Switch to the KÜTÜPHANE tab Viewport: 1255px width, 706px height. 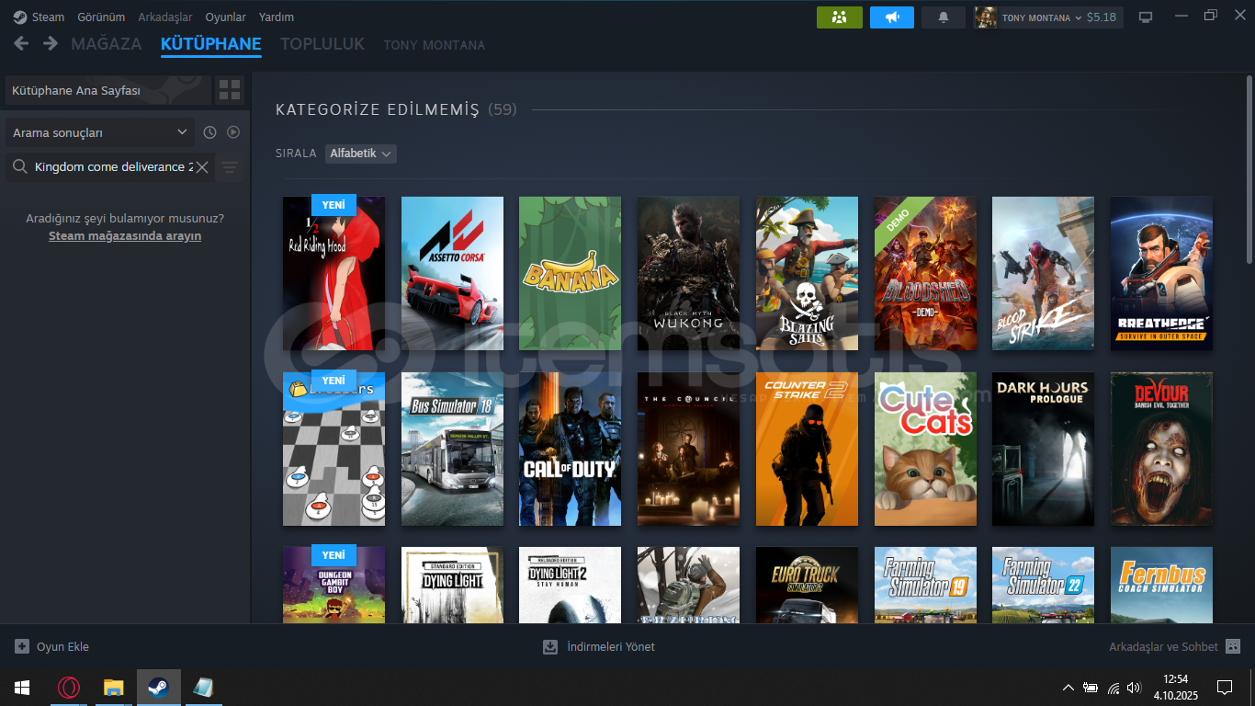point(211,44)
